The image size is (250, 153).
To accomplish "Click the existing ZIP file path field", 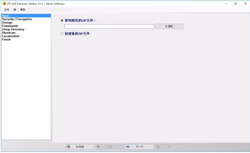I will [x=109, y=27].
